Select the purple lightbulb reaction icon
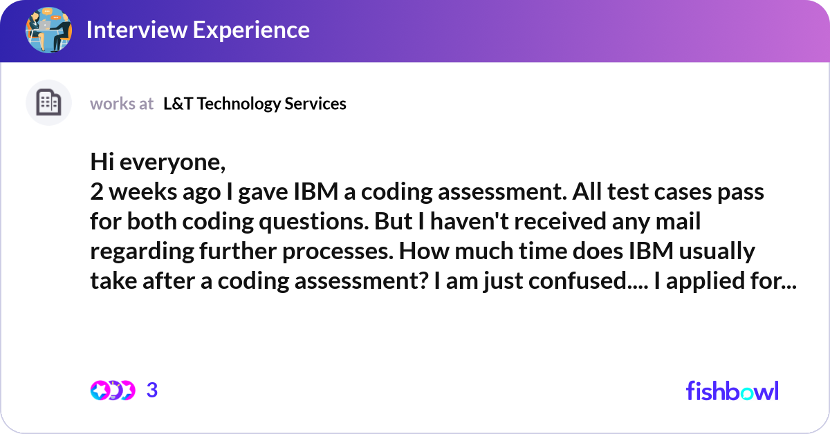The image size is (830, 434). coord(115,390)
